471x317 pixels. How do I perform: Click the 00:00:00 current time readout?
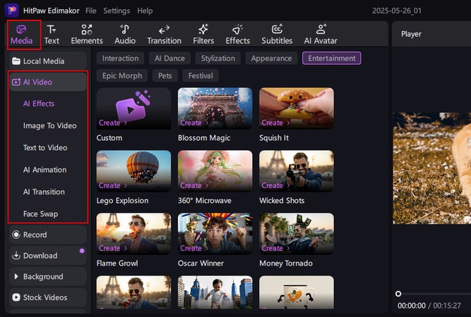click(x=412, y=306)
